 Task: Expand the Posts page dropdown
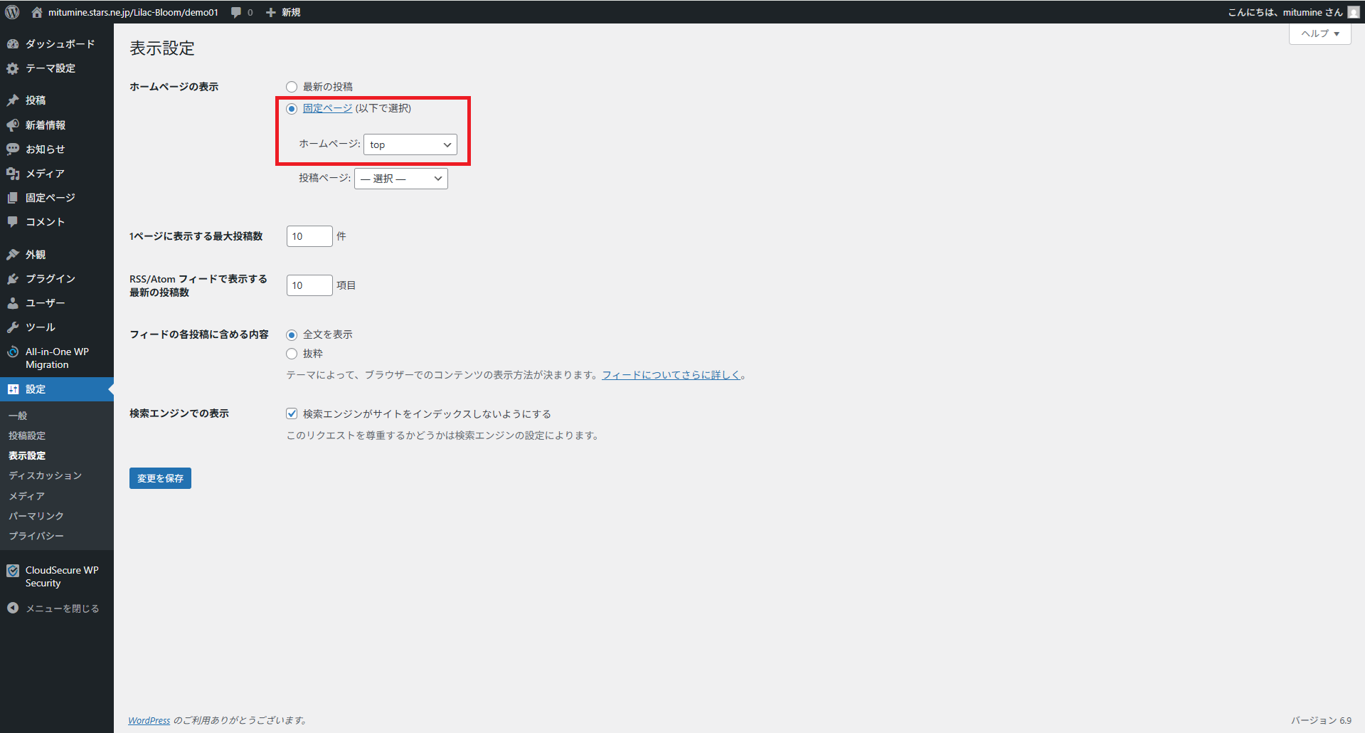pyautogui.click(x=400, y=179)
